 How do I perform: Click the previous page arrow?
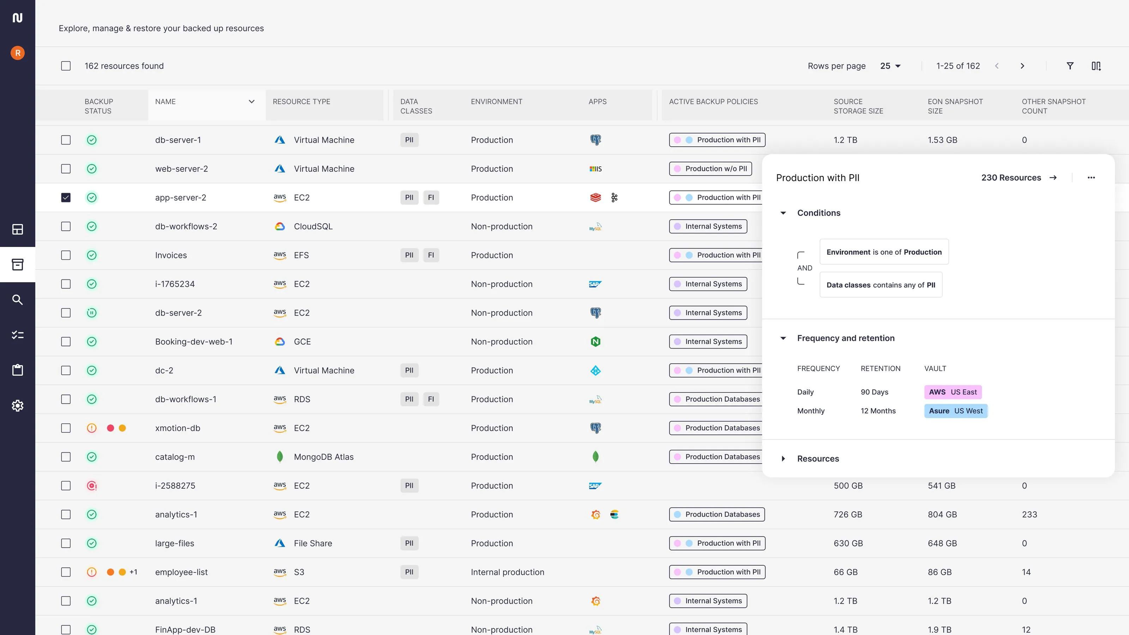pyautogui.click(x=997, y=66)
